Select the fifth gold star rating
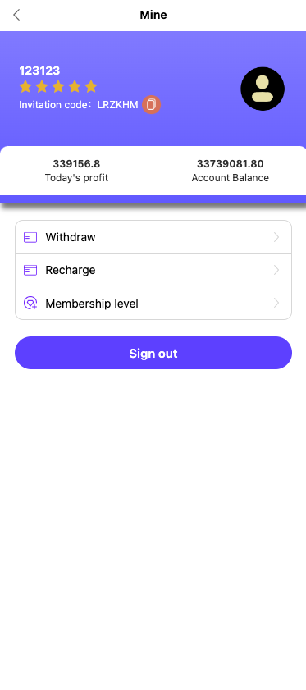Viewport: 306px width, 690px height. click(x=91, y=87)
